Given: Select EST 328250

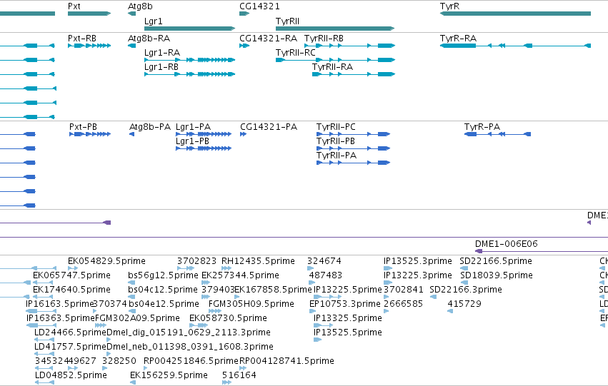Looking at the screenshot, I should [x=119, y=361].
